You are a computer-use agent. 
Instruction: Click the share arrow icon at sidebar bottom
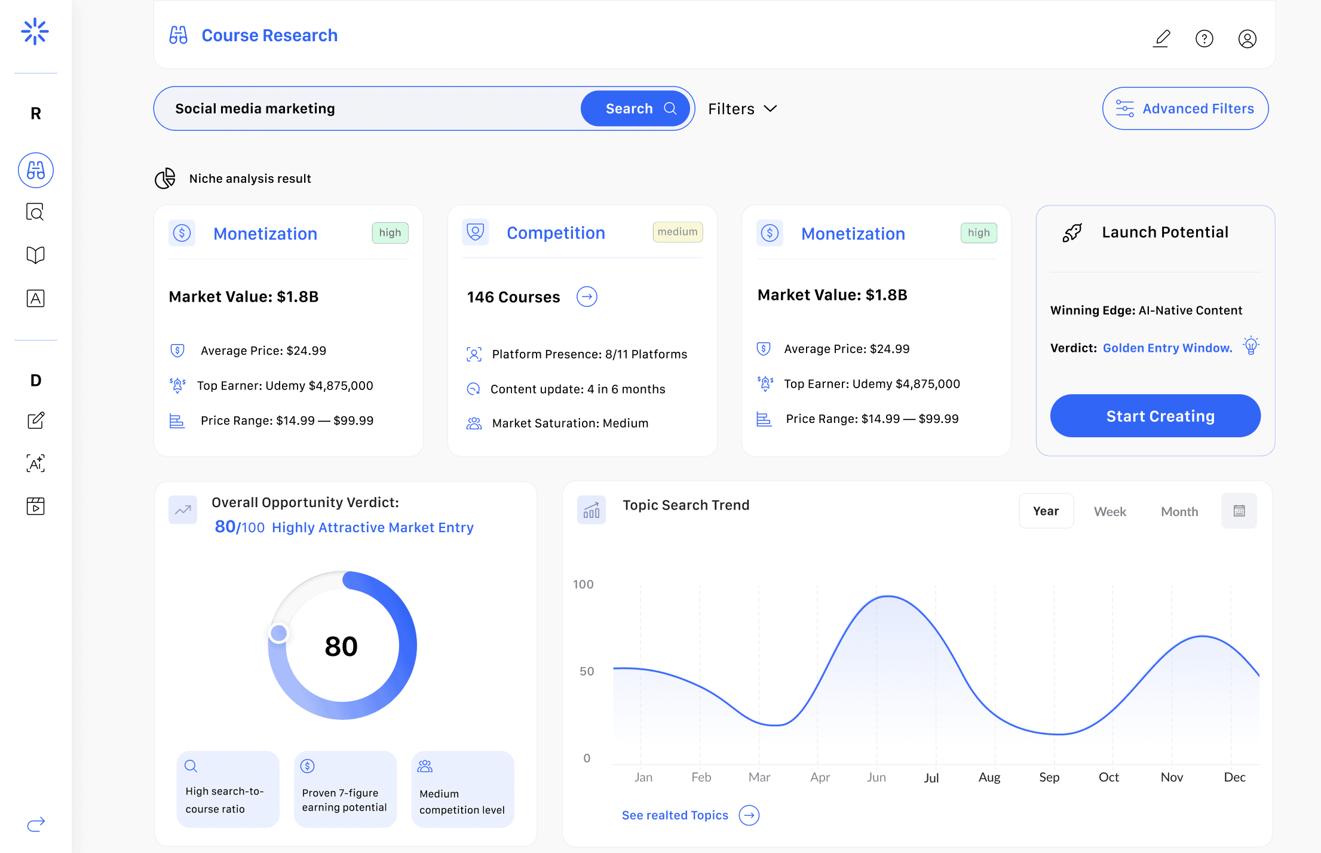[36, 824]
